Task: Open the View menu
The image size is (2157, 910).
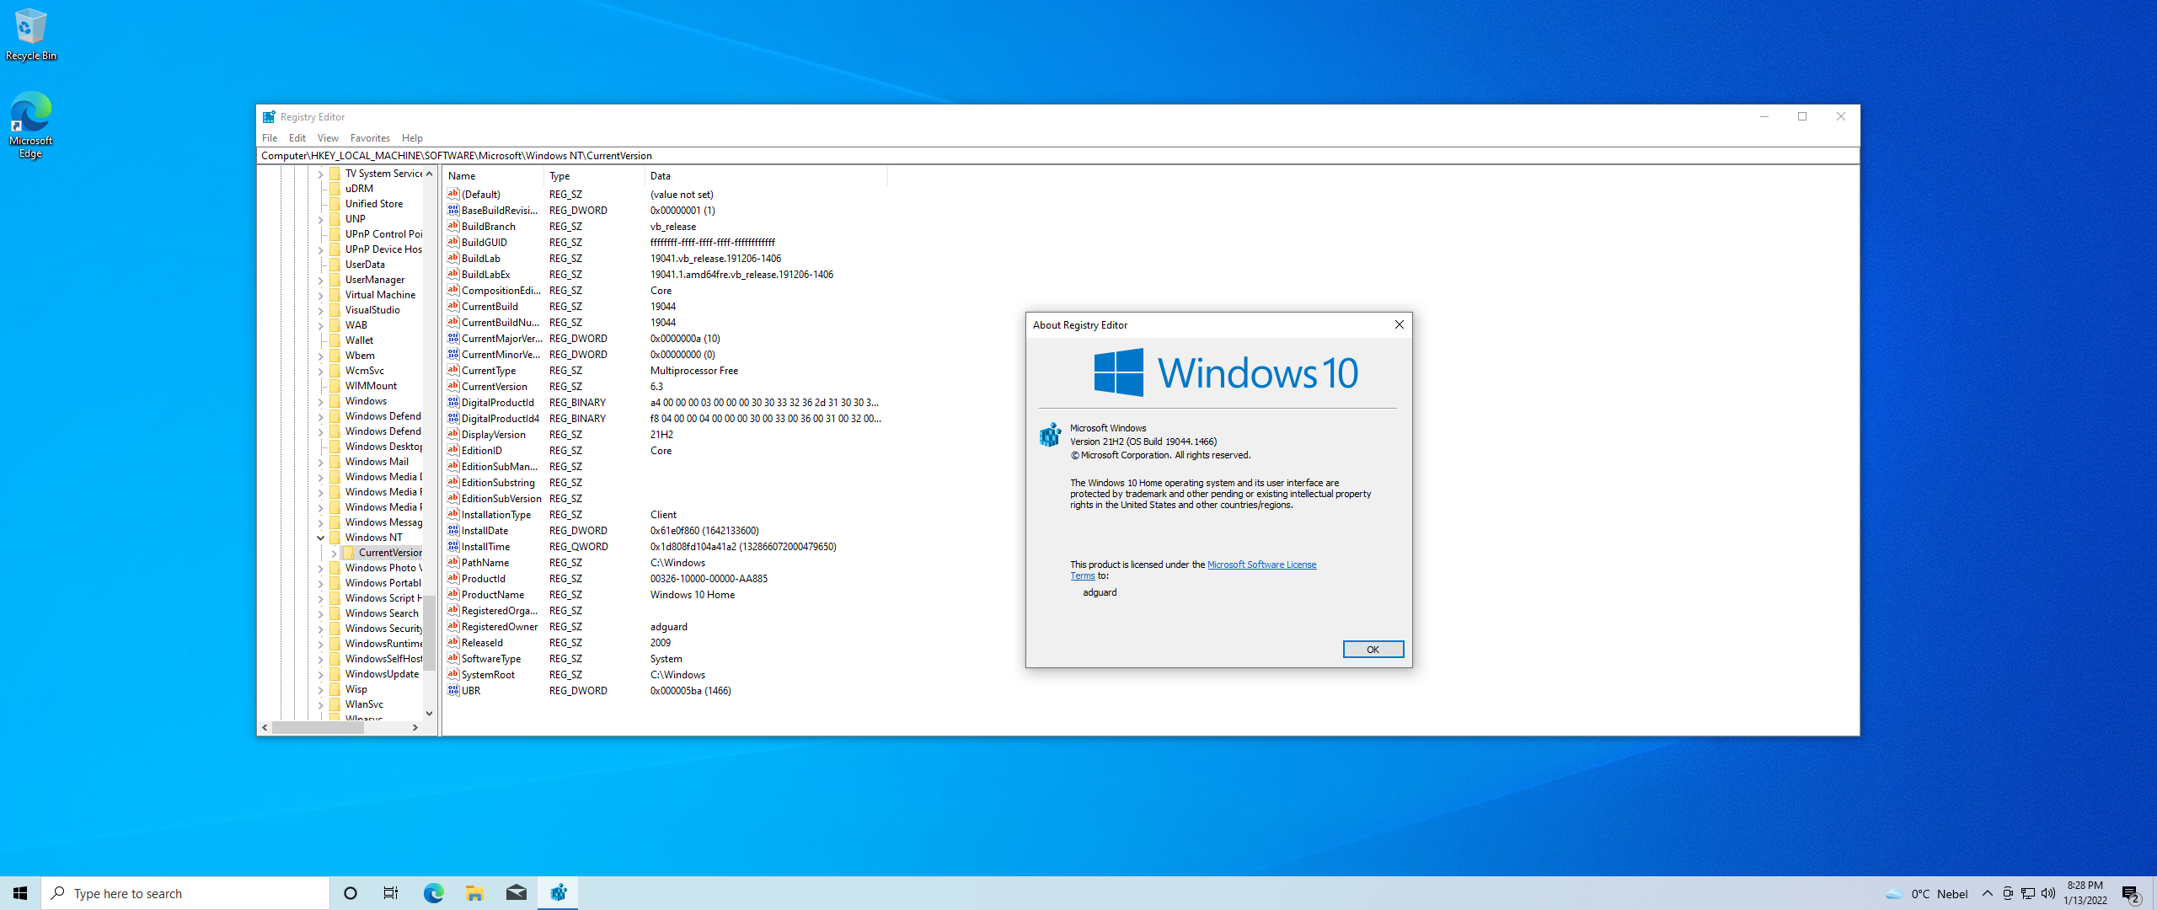Action: [328, 138]
